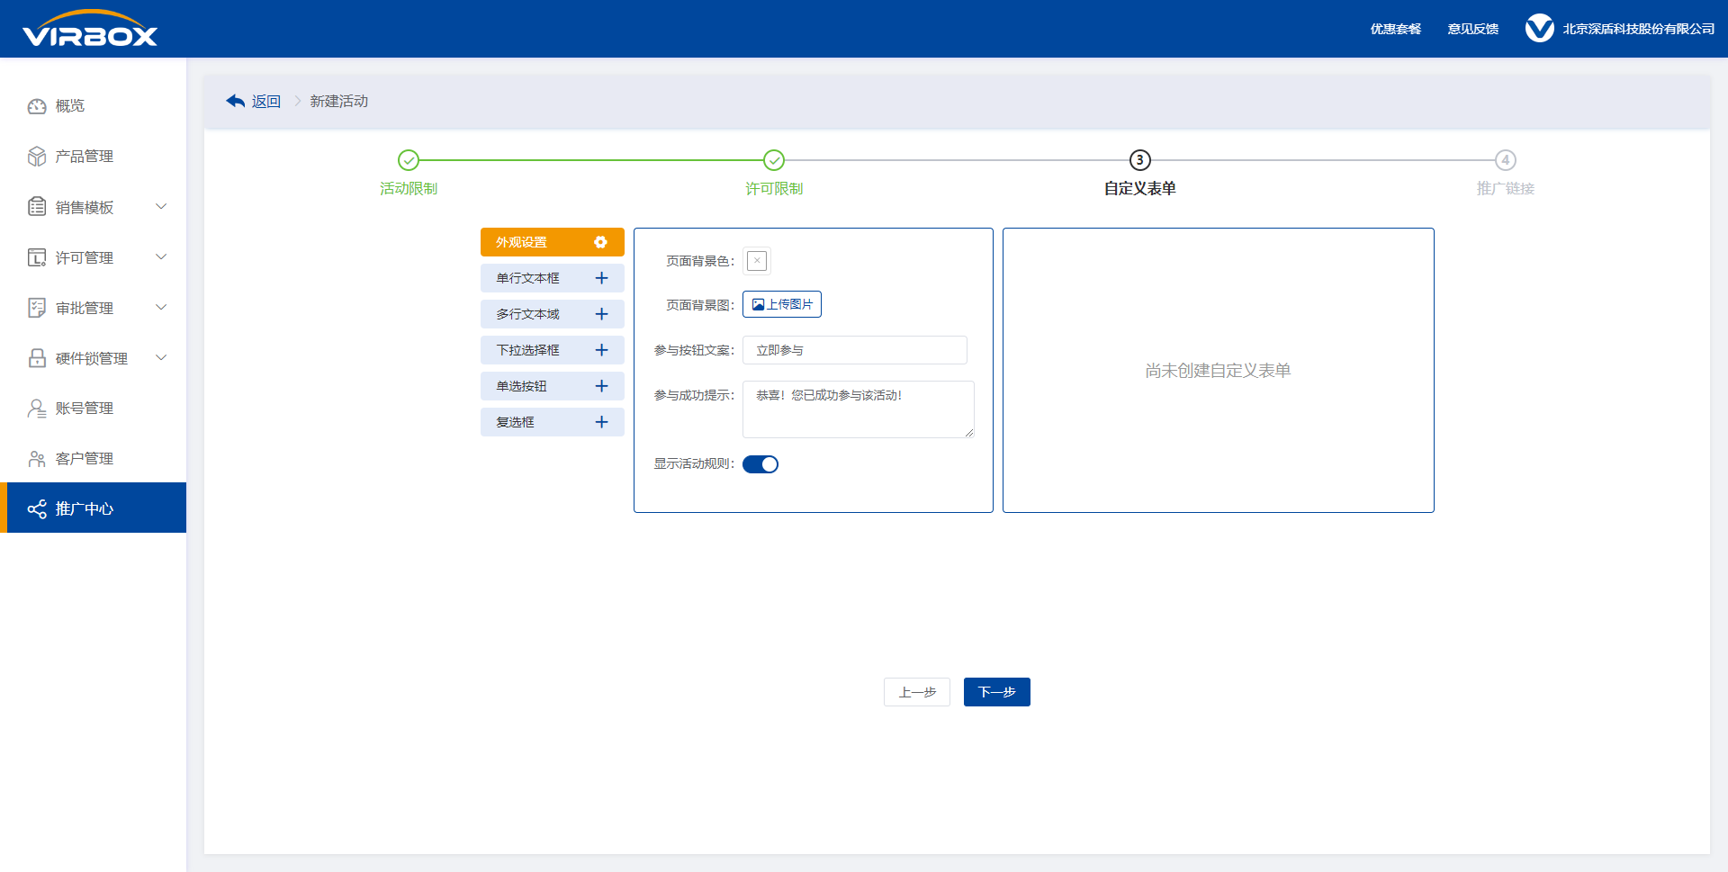Expand the 销售模板 sidebar chevron
Viewport: 1728px width, 872px height.
tap(161, 206)
